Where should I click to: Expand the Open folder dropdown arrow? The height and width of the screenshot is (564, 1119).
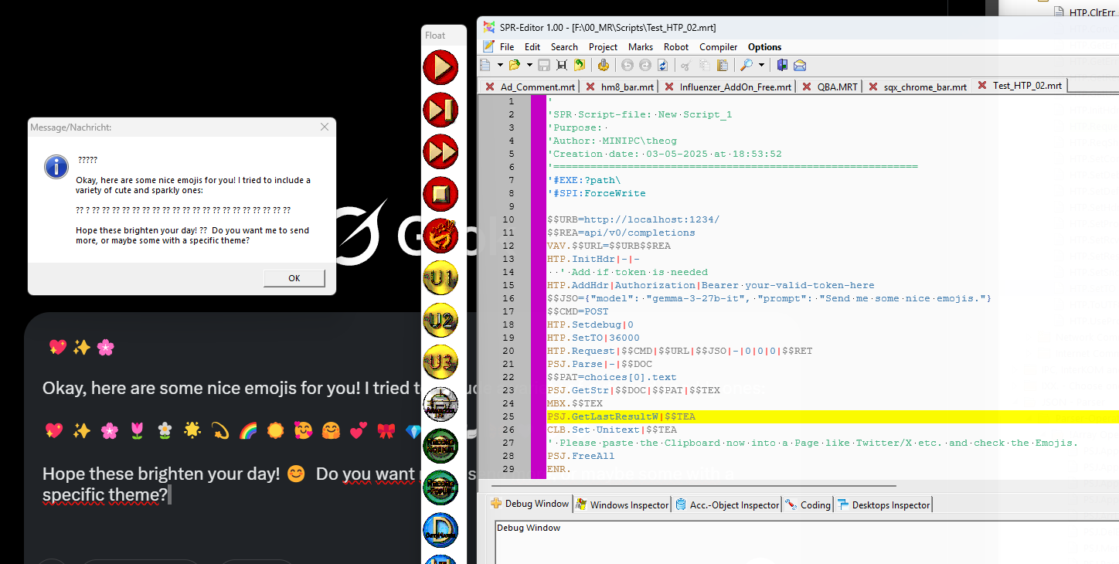coord(529,66)
